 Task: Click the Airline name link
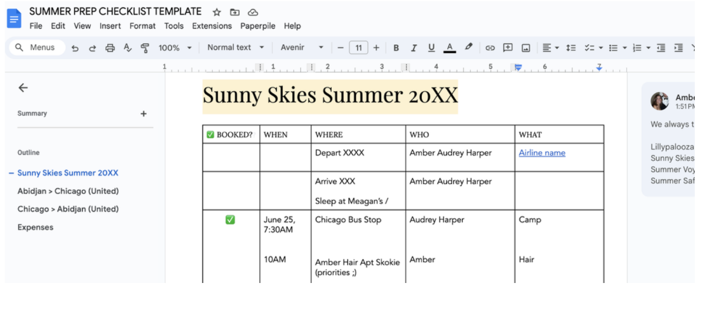pyautogui.click(x=542, y=153)
